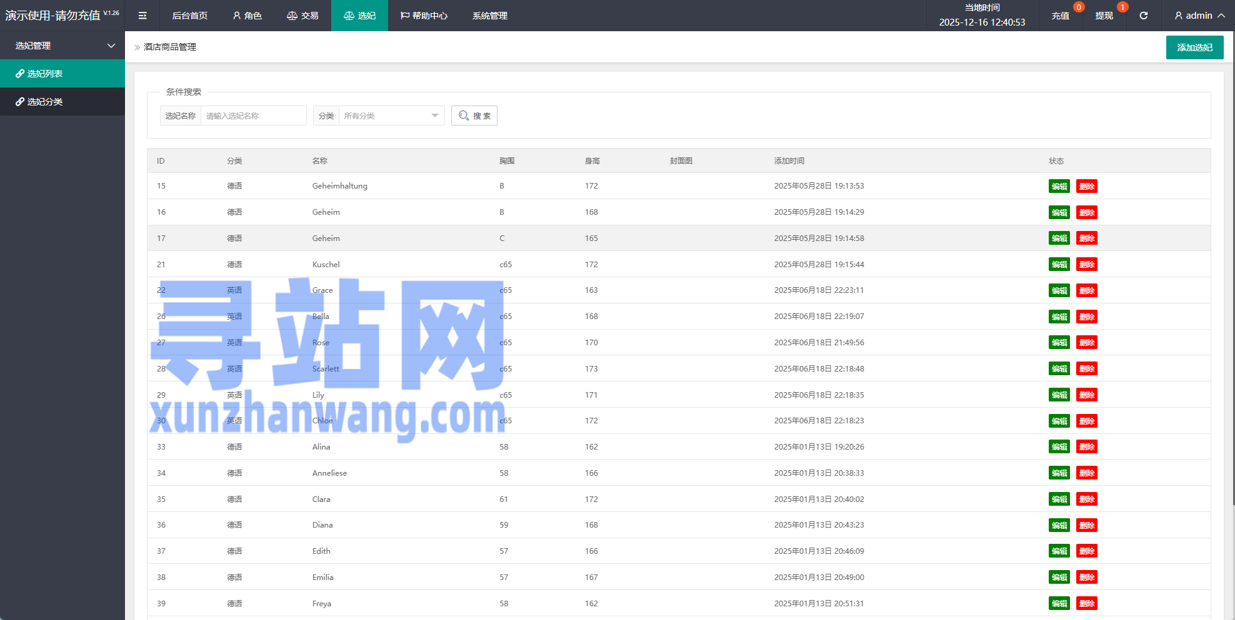This screenshot has width=1235, height=620.
Task: Click the 添加选妃 button
Action: 1194,47
